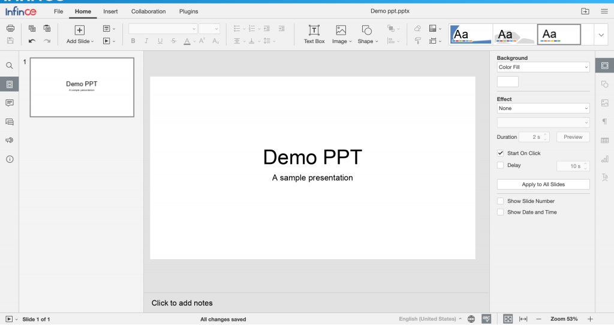Toggle Bold formatting
Screen dimensions: 614x325
pyautogui.click(x=133, y=41)
